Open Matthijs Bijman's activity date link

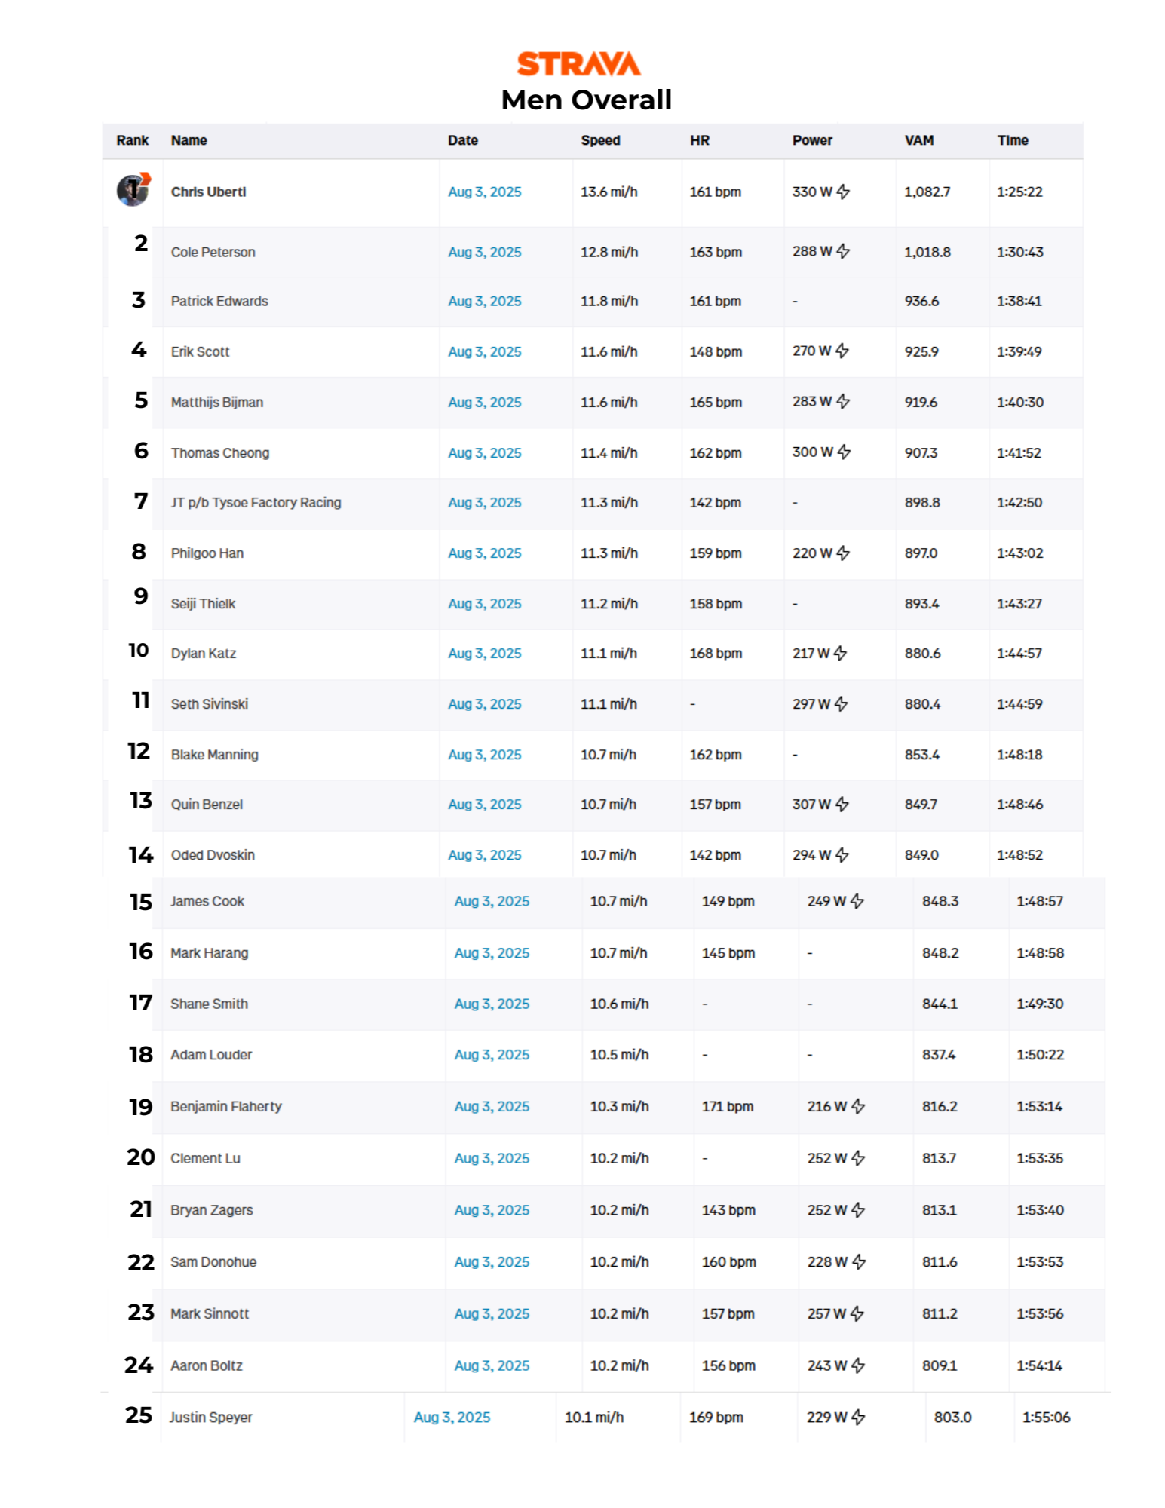tap(484, 402)
